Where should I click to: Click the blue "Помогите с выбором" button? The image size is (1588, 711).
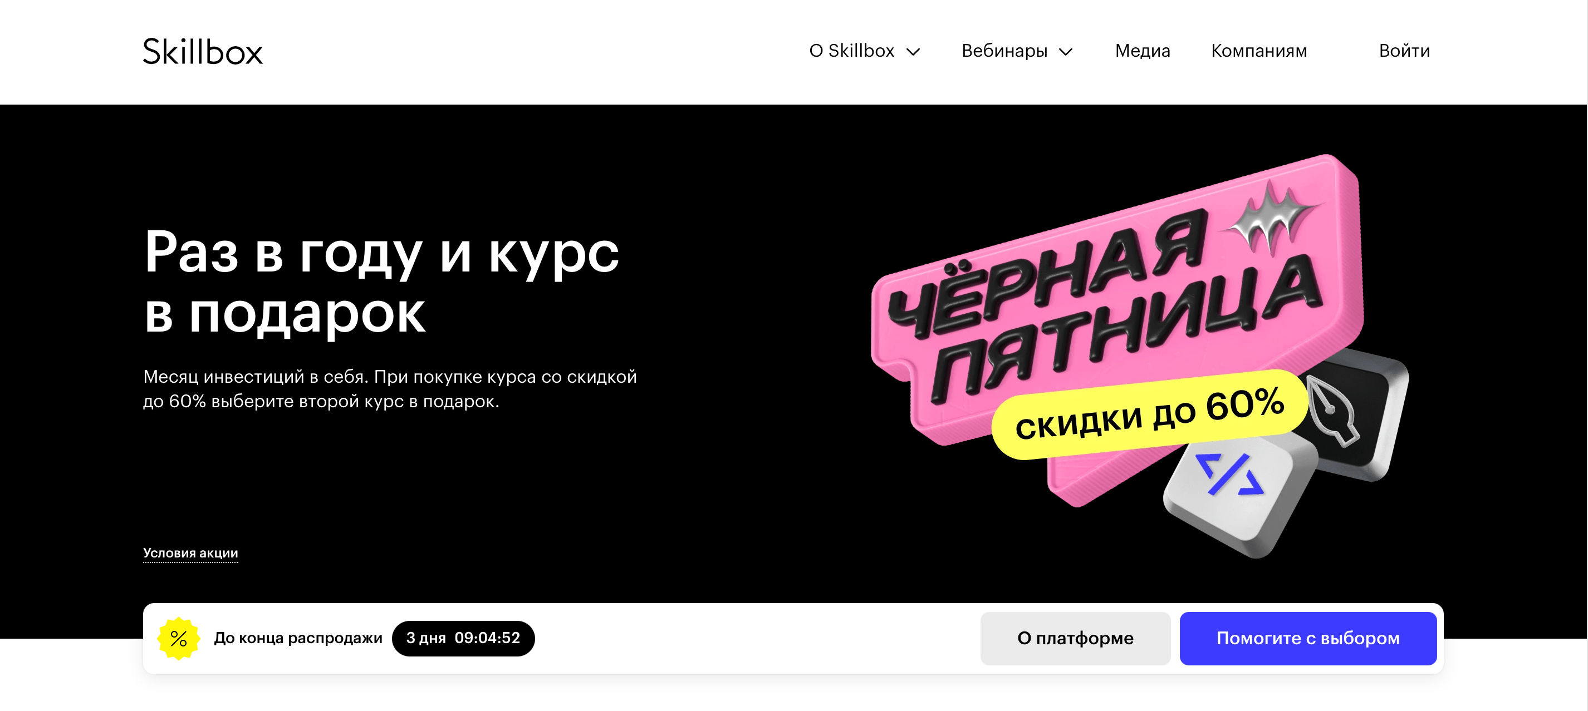point(1308,638)
